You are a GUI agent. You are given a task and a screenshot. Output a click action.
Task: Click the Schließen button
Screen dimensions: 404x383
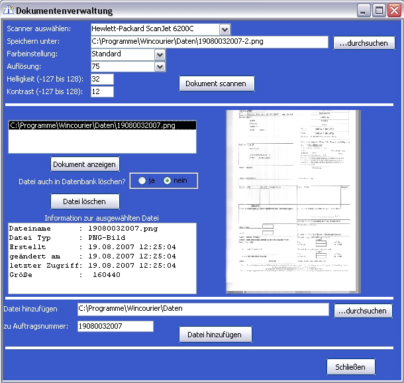click(350, 367)
